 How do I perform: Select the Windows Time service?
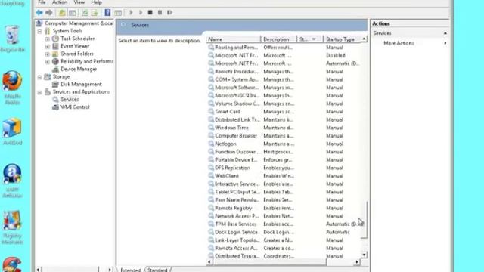pos(283,128)
